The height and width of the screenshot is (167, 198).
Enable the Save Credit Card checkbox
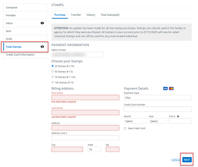[x=125, y=128]
